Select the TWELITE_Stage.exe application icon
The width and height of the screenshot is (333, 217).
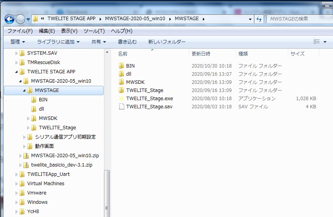(121, 98)
